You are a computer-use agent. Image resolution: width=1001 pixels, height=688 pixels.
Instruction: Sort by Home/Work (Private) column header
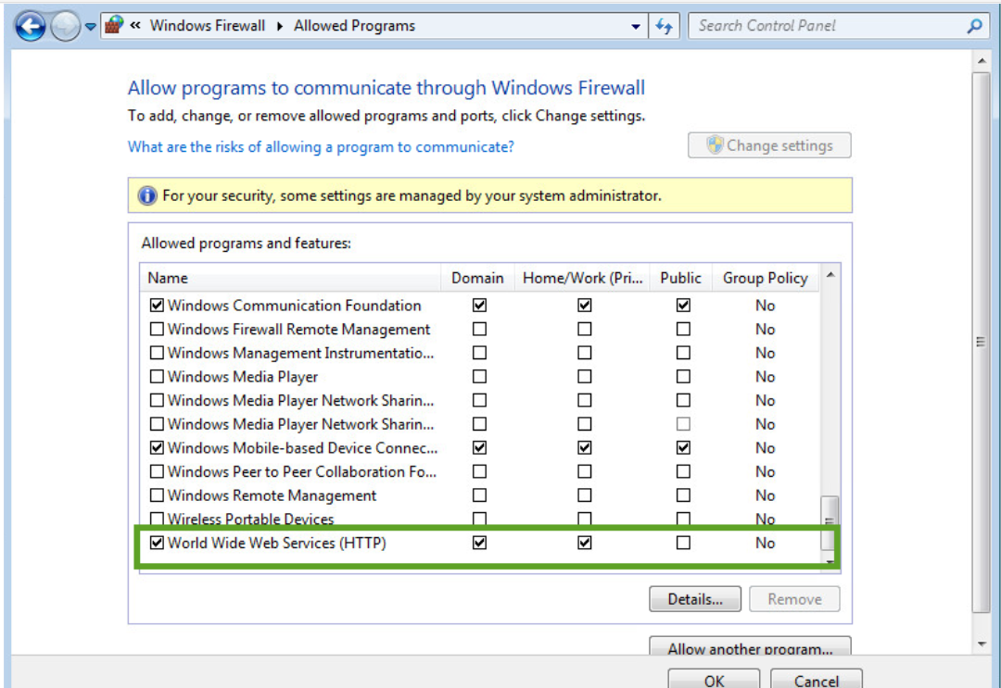tap(582, 278)
